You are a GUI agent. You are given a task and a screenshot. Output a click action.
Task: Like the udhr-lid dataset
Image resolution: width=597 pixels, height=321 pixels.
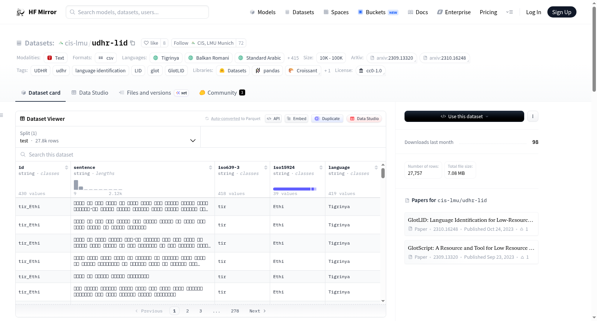click(x=151, y=43)
